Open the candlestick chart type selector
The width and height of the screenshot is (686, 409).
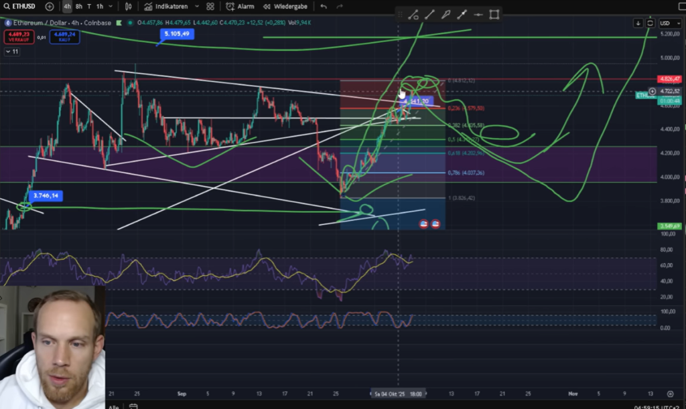[128, 6]
